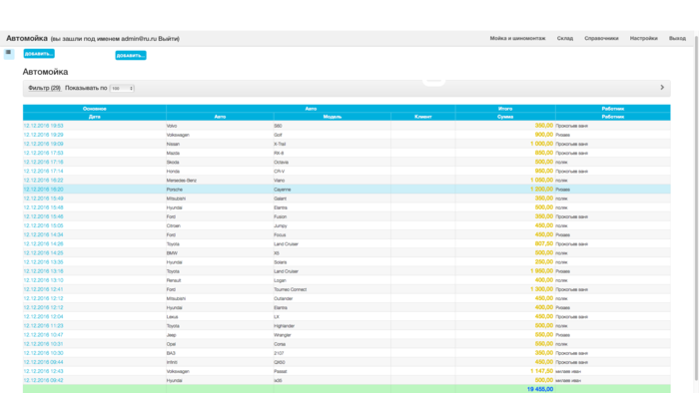Open the Фильтр (29) link
Viewport: 699px width, 393px height.
point(44,88)
